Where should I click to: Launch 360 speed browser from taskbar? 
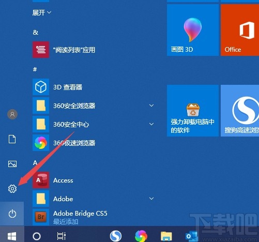141,236
